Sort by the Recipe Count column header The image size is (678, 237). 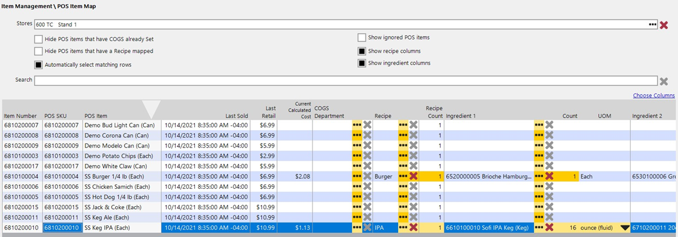click(434, 112)
